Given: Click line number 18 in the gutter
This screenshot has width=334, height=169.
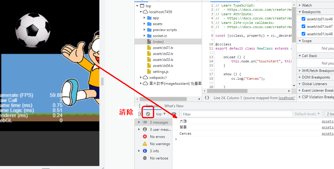Looking at the screenshot, I should click(x=211, y=79).
